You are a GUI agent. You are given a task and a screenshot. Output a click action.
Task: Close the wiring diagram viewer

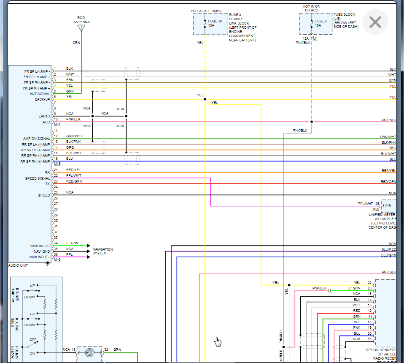coord(375,22)
